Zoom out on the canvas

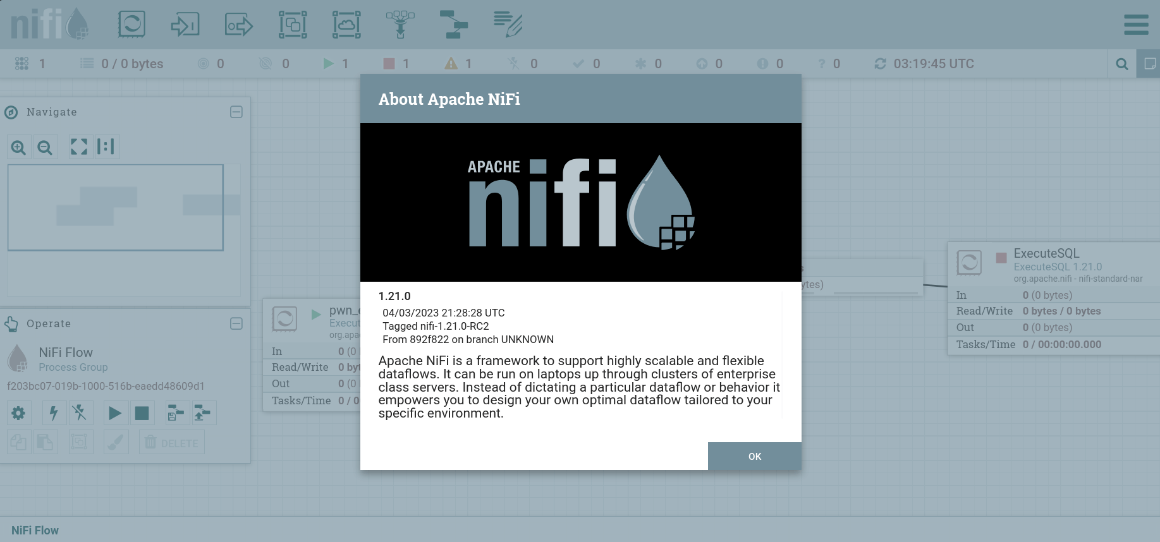(x=45, y=147)
